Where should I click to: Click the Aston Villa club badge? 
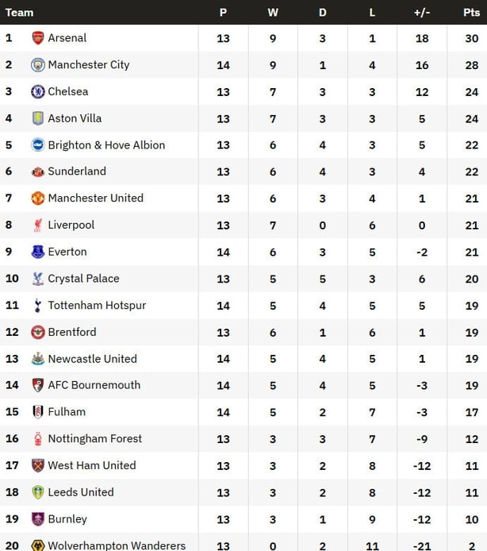(37, 118)
